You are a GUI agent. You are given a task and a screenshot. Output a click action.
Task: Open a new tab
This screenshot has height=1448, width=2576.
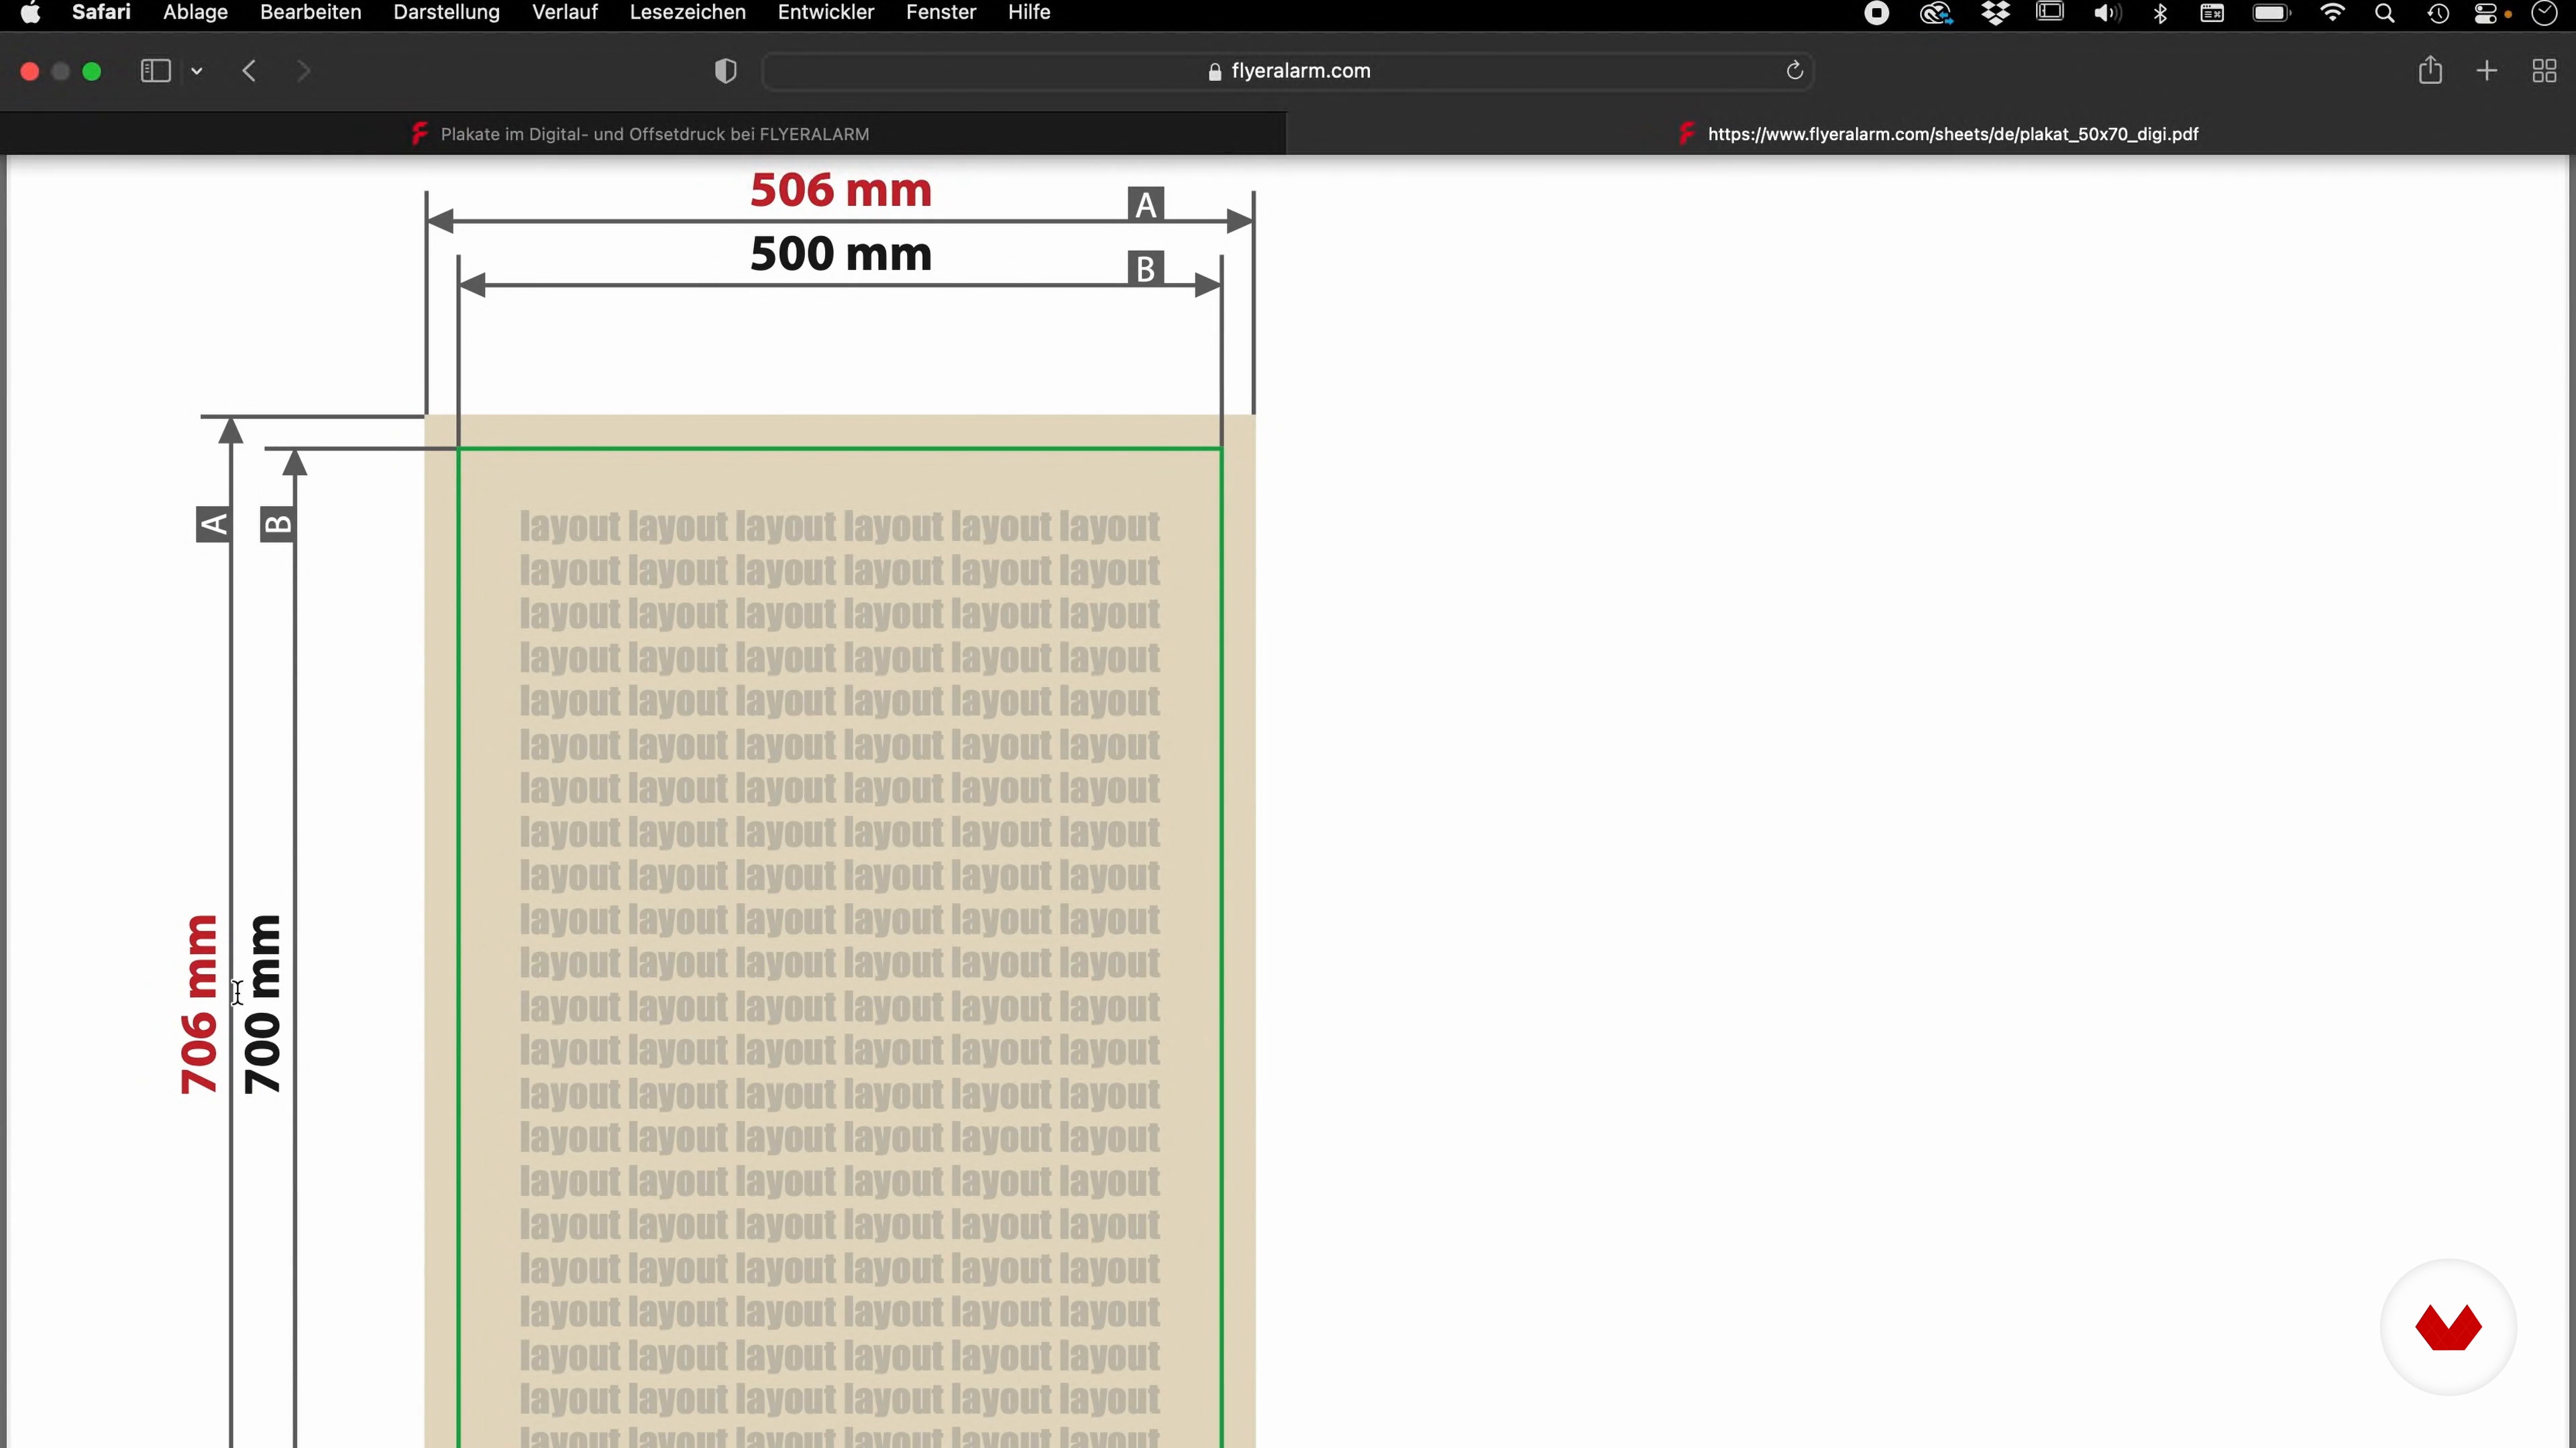tap(2486, 71)
